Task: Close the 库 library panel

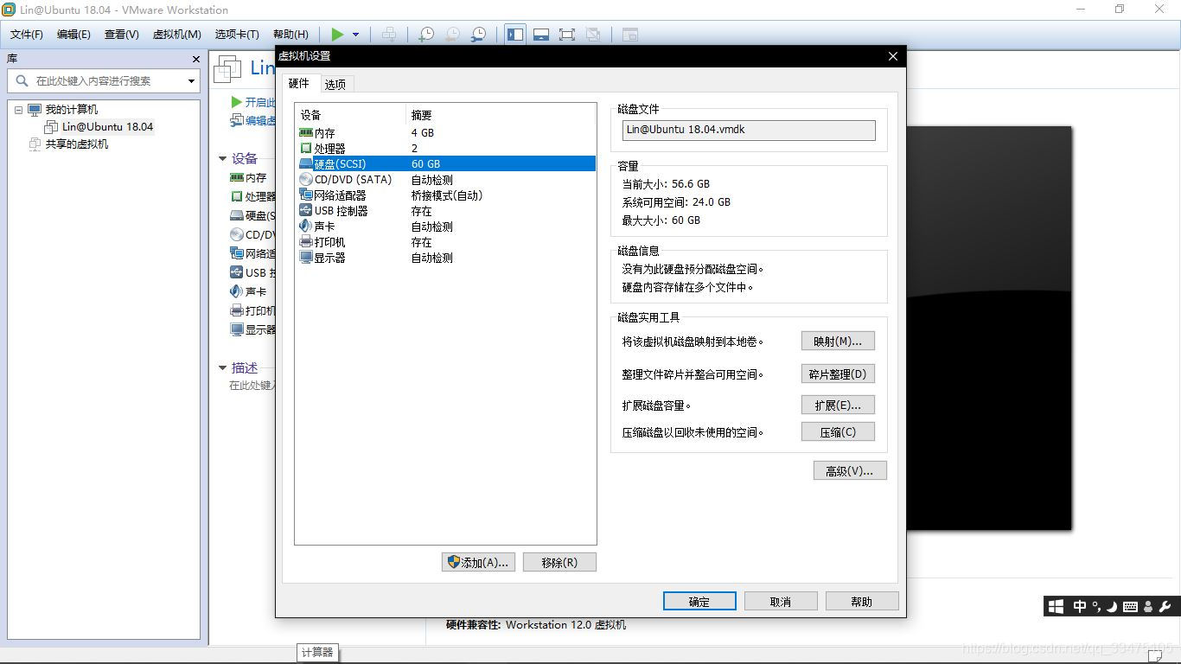Action: 196,59
